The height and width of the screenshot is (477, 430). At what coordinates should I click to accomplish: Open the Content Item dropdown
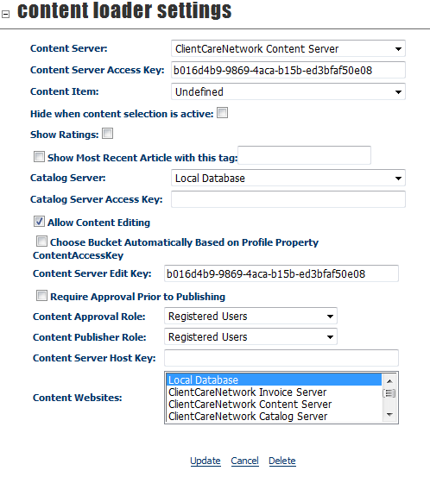click(288, 91)
